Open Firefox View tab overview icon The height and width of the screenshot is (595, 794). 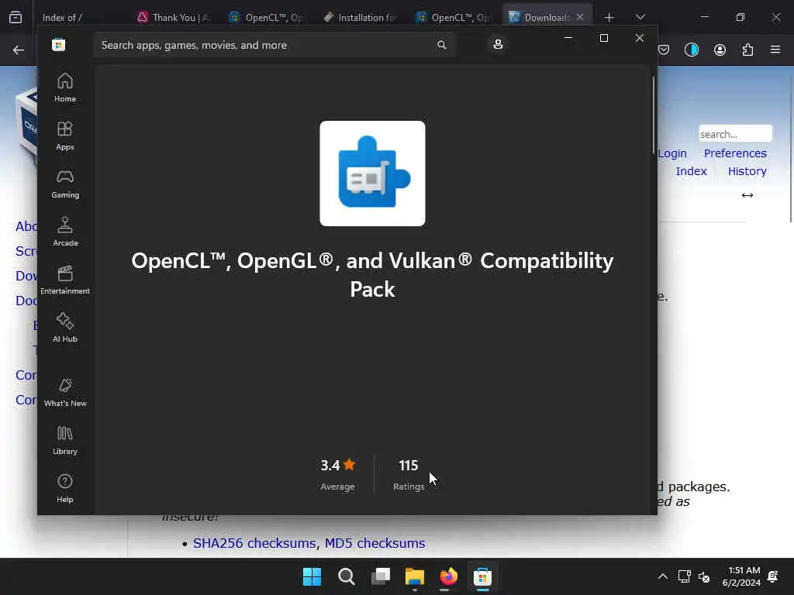[x=16, y=17]
